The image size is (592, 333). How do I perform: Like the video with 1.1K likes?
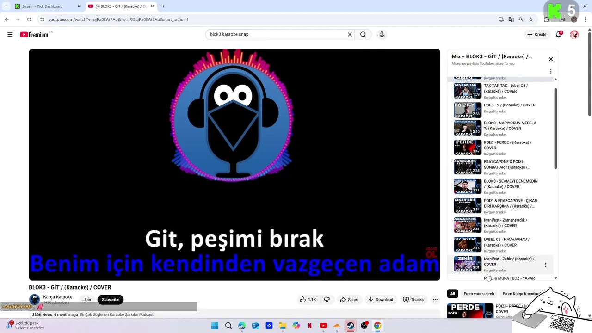click(x=308, y=300)
